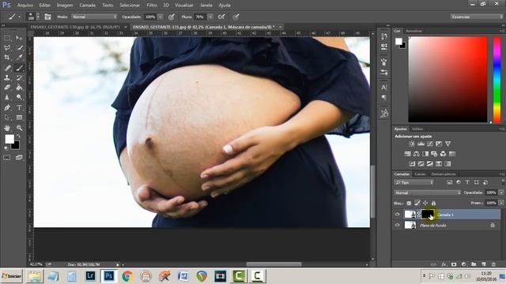The height and width of the screenshot is (284, 506).
Task: Select the Dodge tool
Action: coord(19,97)
